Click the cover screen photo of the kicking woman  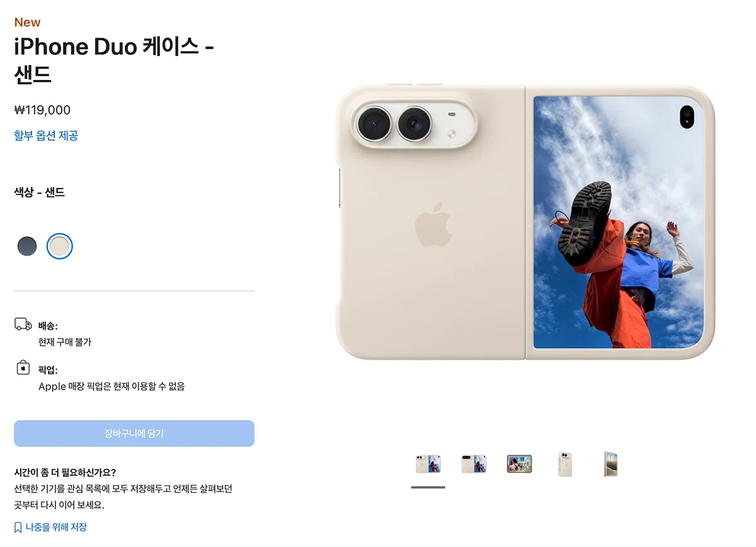(x=619, y=222)
